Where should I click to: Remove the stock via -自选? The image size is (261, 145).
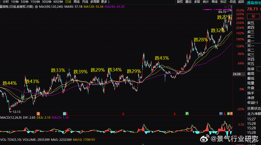coord(232,2)
